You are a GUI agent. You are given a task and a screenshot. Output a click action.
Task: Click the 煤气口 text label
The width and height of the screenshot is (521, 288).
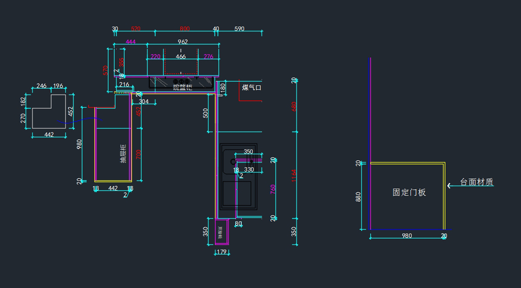[x=251, y=88]
